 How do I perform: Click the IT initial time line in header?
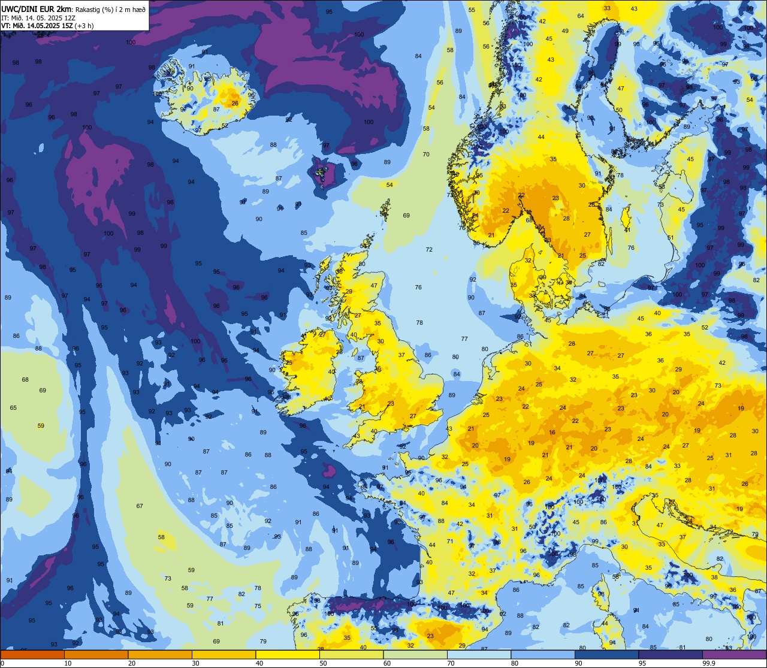click(39, 17)
